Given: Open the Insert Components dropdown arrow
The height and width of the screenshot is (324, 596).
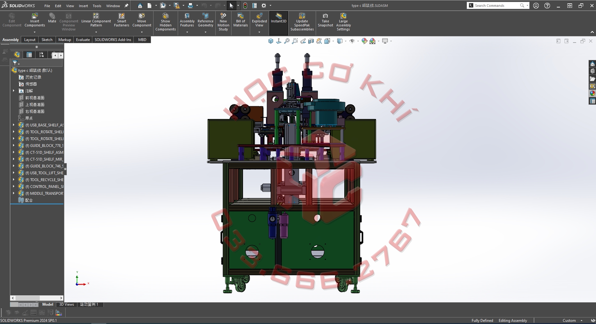Looking at the screenshot, I should pyautogui.click(x=35, y=32).
